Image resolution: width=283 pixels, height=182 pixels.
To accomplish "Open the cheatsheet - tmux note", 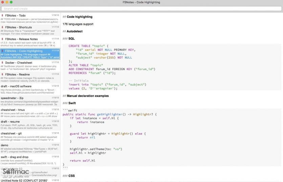I will click(x=30, y=113).
